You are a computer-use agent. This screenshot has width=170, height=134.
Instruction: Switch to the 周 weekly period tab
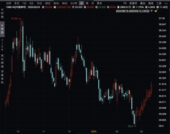(87, 3)
